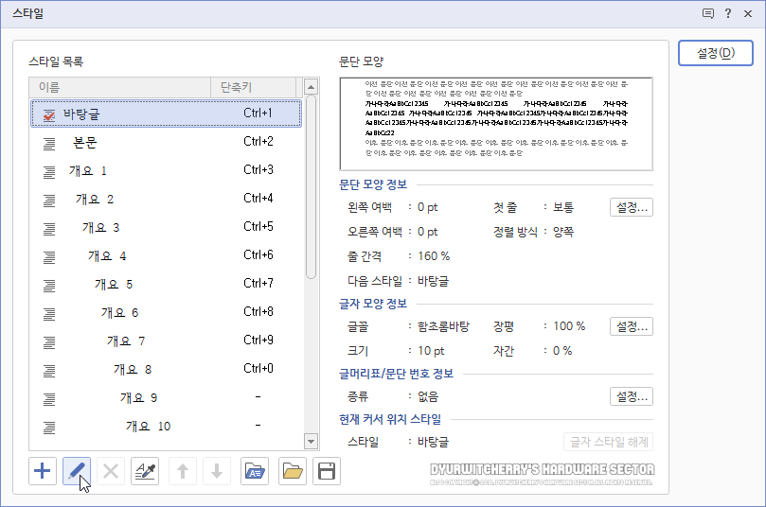Viewport: 766px width, 507px height.
Task: Select the 개요 1 style
Action: pos(166,171)
